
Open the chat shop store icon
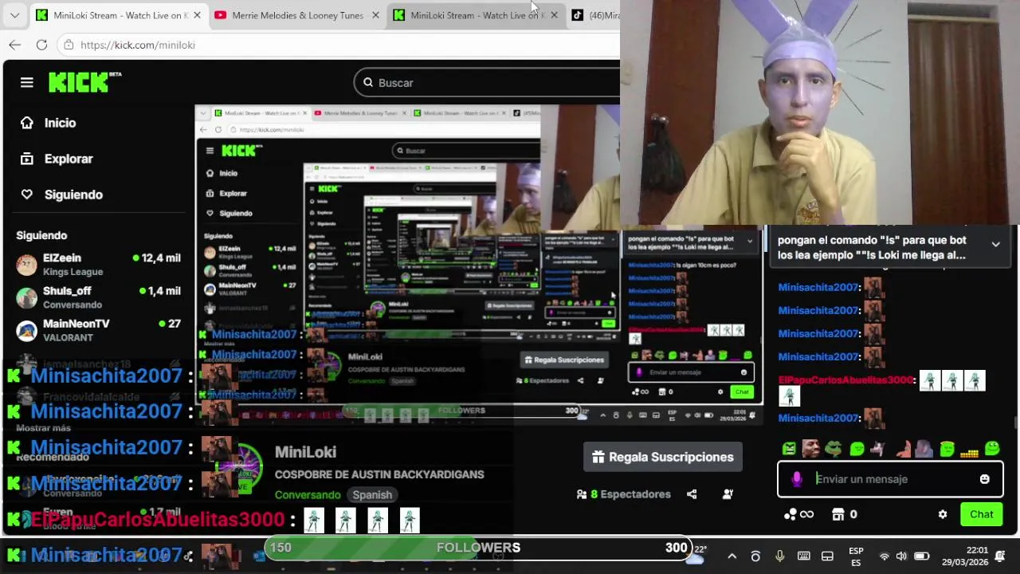coord(838,514)
